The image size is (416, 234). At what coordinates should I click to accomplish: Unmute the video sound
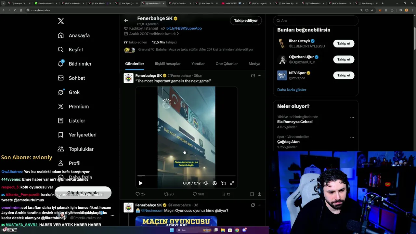click(206, 183)
